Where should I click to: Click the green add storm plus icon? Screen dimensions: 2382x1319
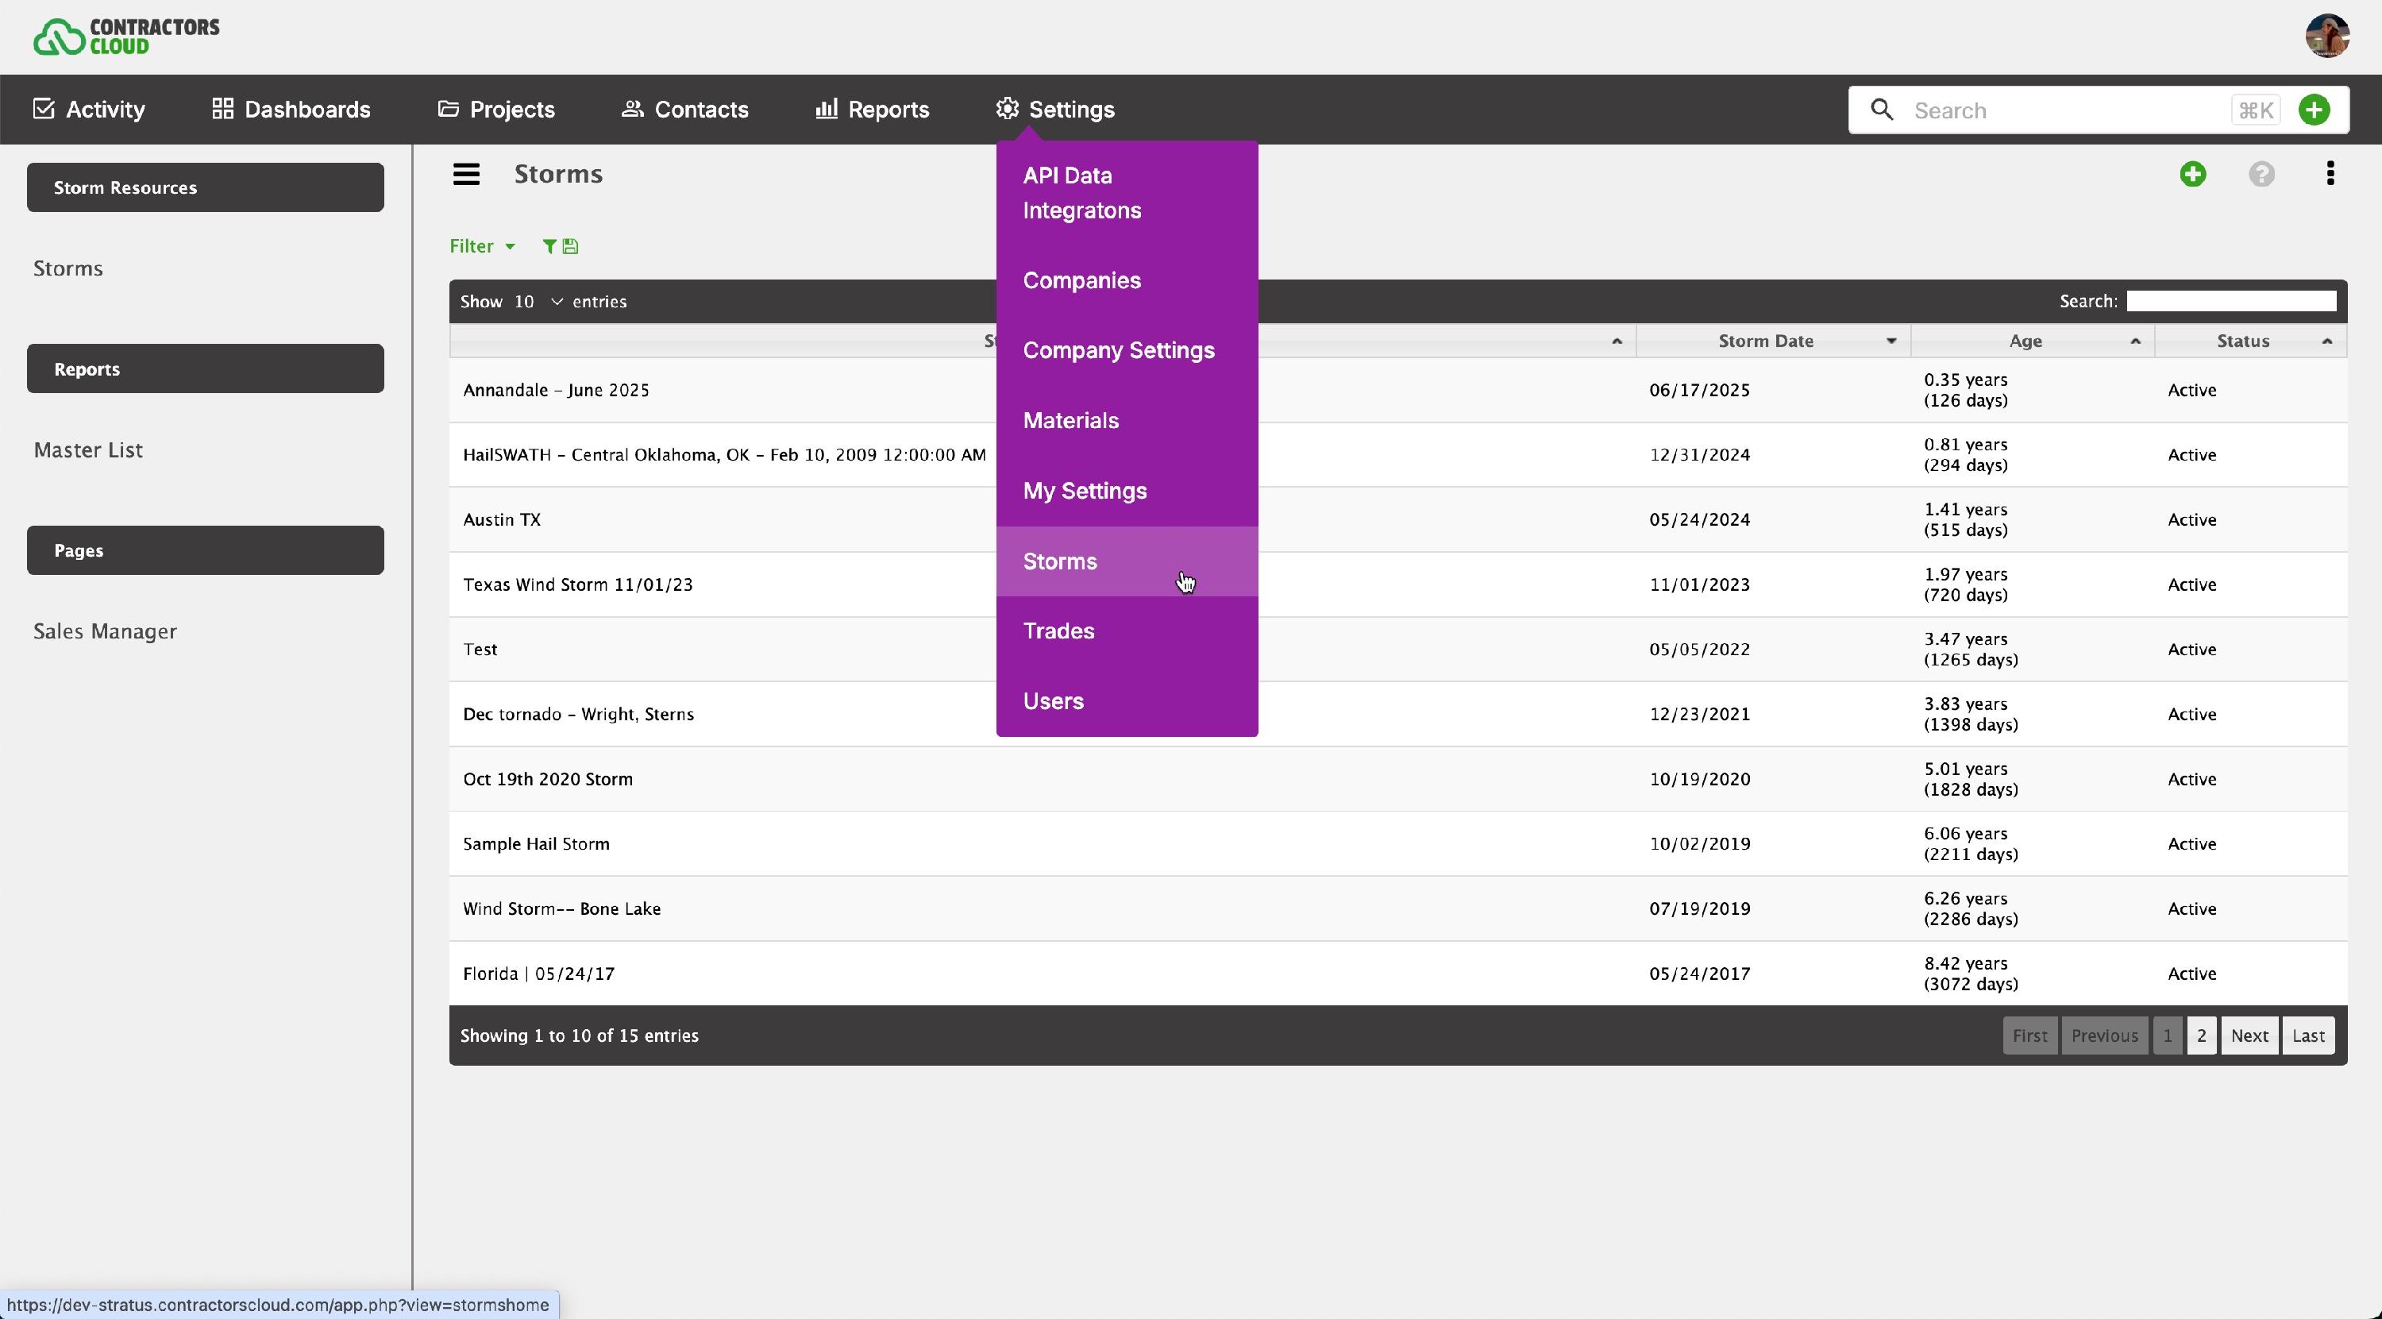point(2192,174)
